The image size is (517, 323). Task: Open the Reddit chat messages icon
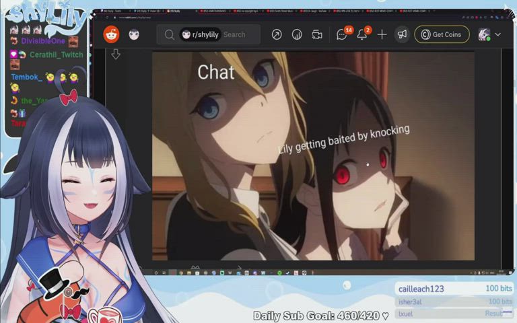pos(342,35)
